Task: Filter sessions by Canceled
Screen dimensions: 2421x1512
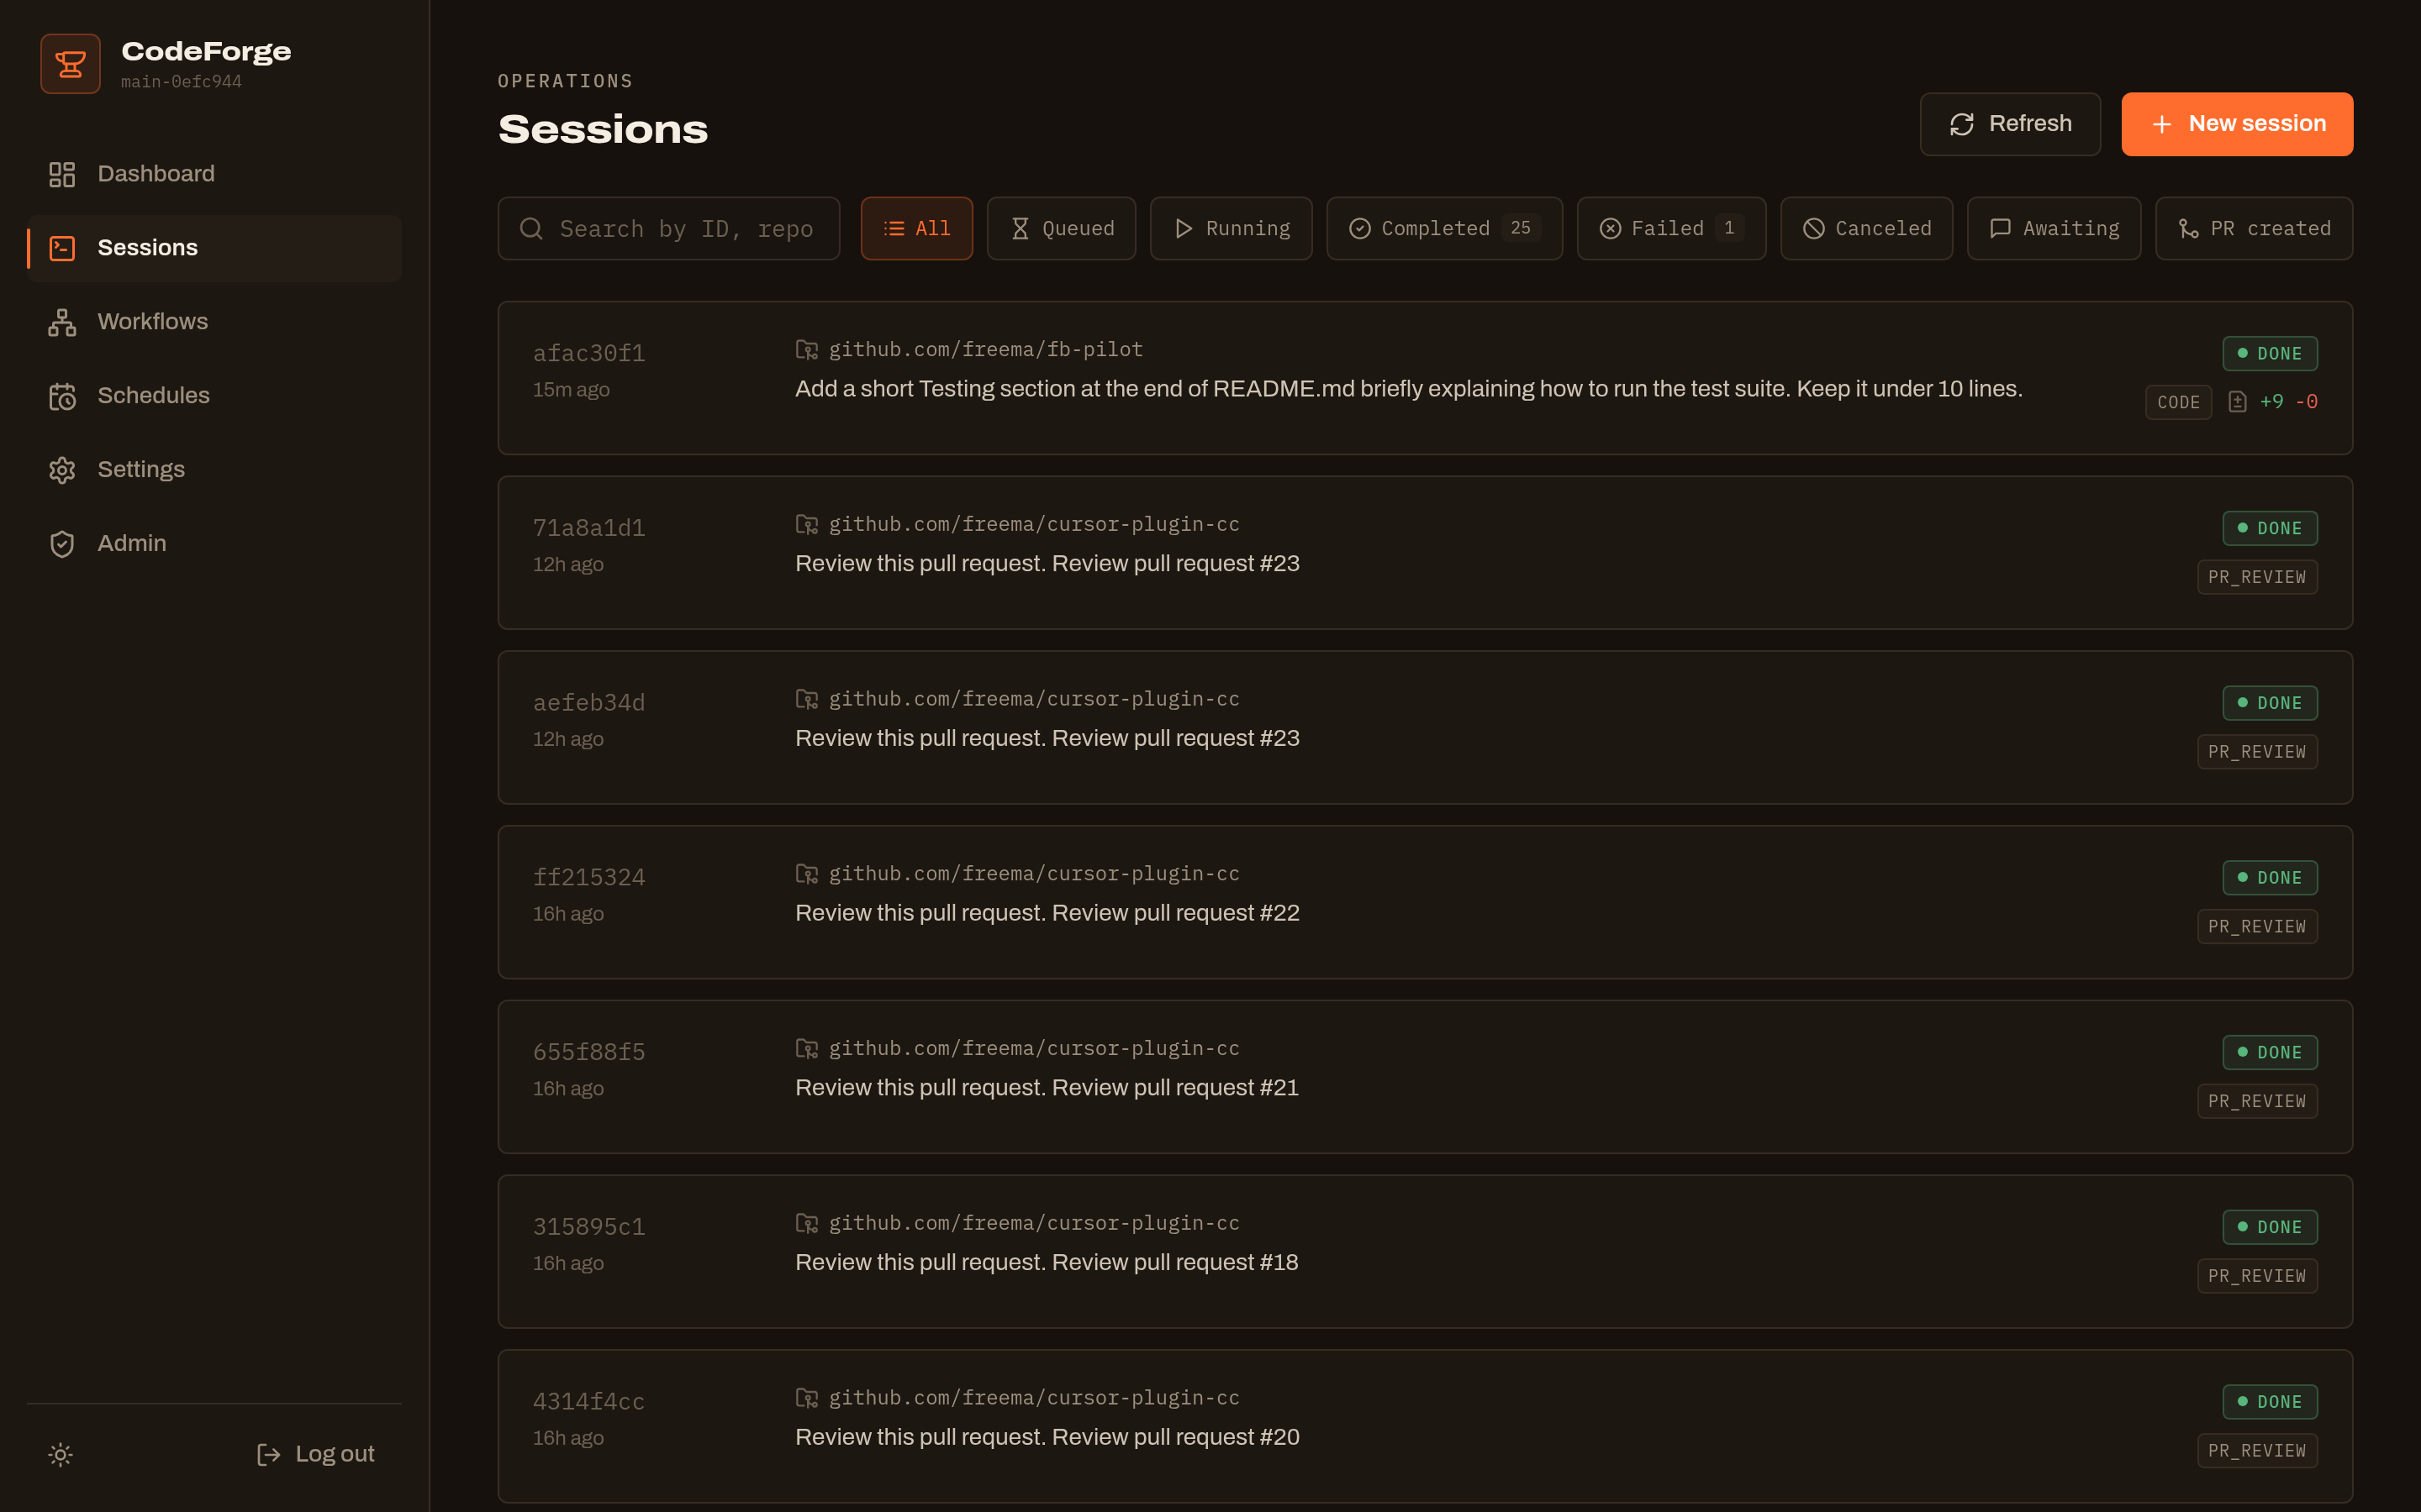Action: [1866, 229]
